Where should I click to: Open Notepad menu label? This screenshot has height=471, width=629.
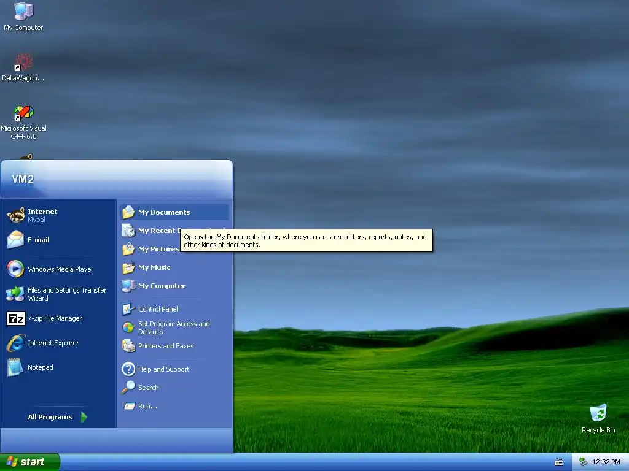pyautogui.click(x=40, y=367)
